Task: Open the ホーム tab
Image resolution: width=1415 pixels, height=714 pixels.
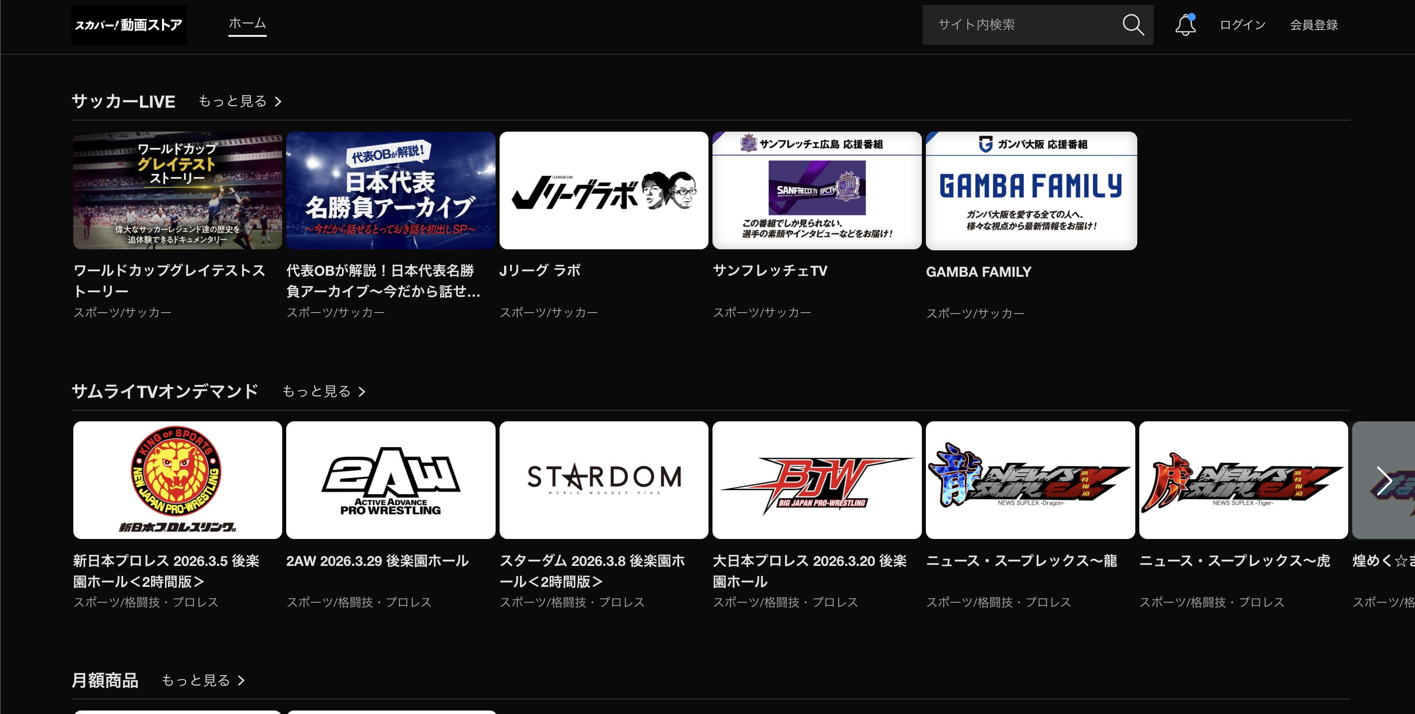Action: [x=247, y=23]
